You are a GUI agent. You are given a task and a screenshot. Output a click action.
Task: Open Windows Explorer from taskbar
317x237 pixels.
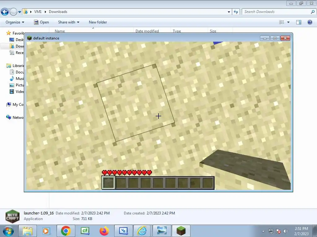28,231
